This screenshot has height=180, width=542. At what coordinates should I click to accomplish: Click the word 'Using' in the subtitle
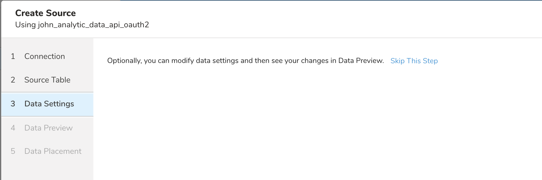[x=25, y=25]
